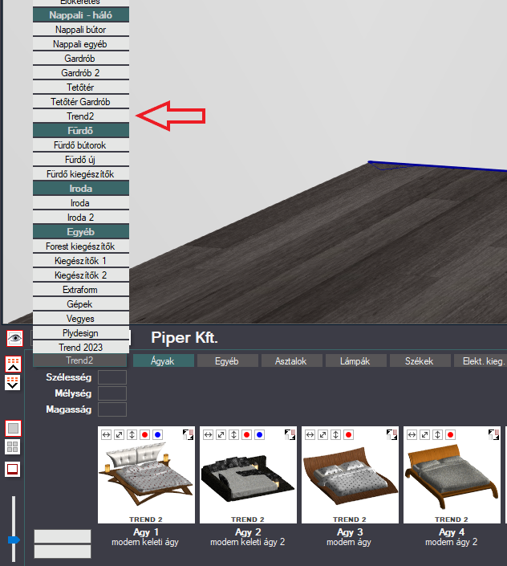Choose Trend 2023 from the list
507x566 pixels.
click(81, 348)
